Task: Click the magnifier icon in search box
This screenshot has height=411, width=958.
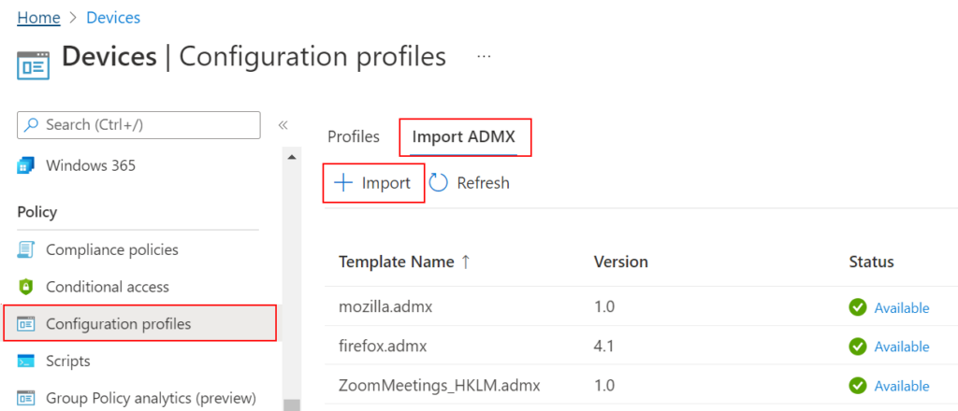Action: [31, 125]
